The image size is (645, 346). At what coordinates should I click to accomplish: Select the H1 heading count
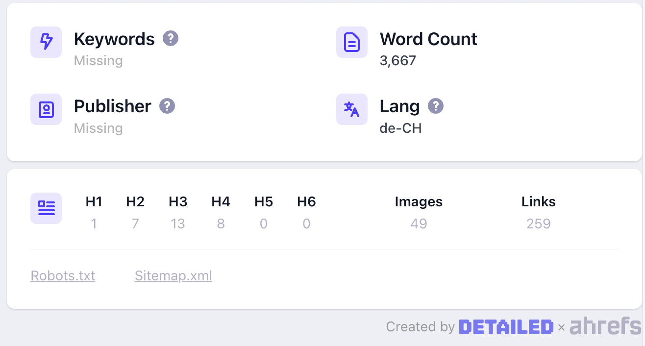click(x=94, y=224)
